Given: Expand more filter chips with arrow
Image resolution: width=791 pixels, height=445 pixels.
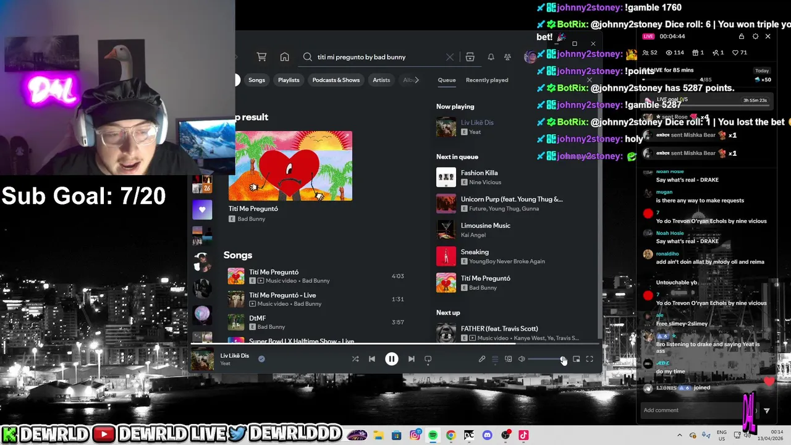Looking at the screenshot, I should click(417, 80).
